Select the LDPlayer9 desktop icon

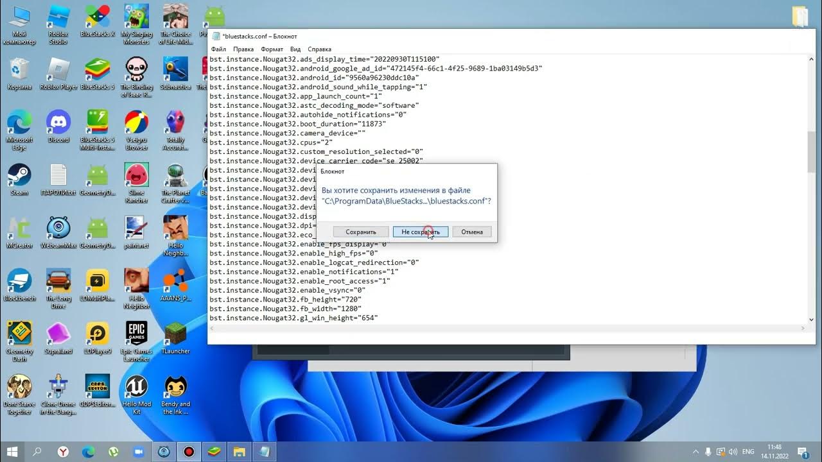click(x=98, y=338)
